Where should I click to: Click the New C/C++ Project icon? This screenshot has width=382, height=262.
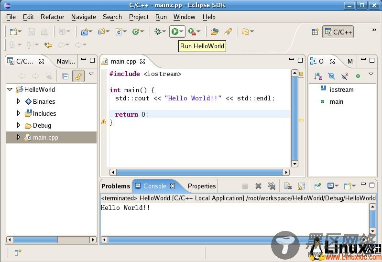(84, 32)
